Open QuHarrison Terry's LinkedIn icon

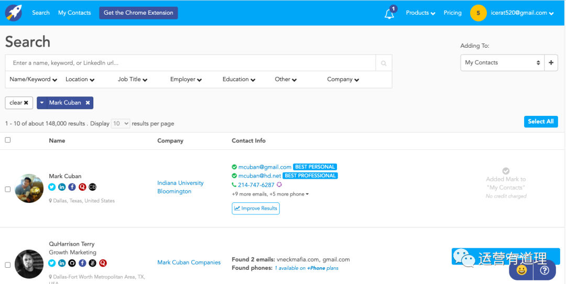point(62,263)
